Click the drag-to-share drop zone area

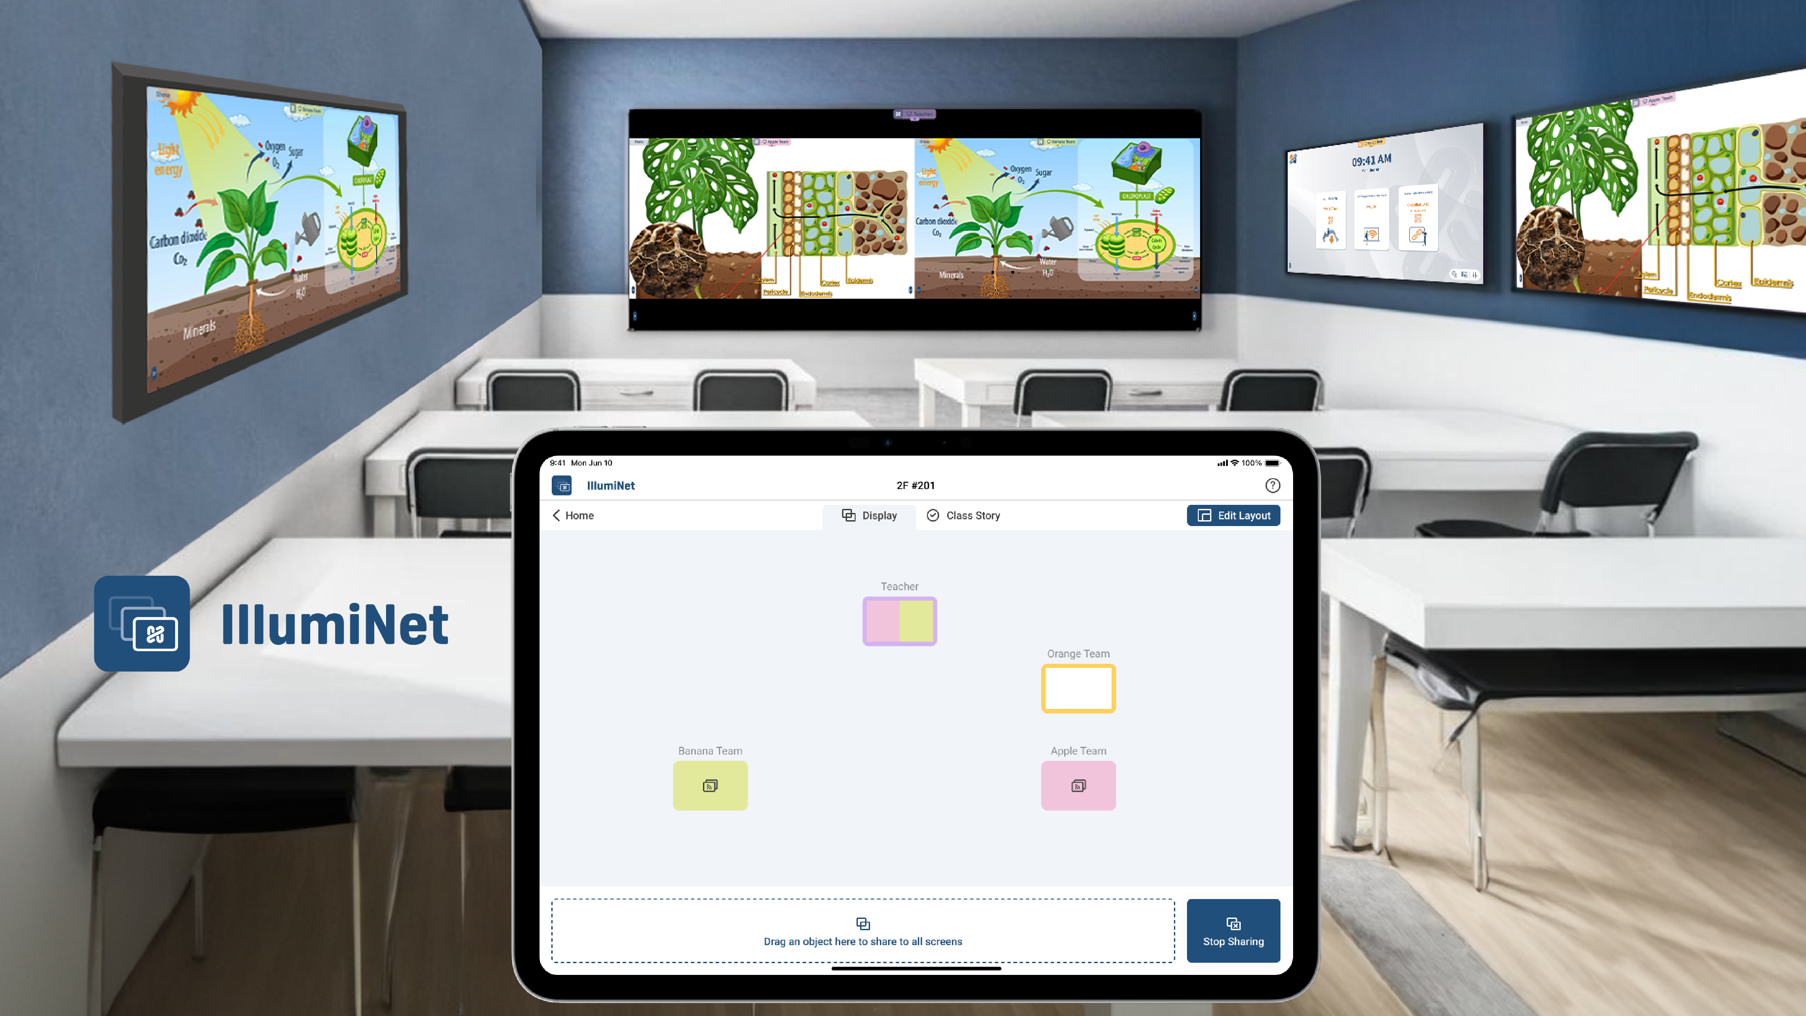click(861, 930)
